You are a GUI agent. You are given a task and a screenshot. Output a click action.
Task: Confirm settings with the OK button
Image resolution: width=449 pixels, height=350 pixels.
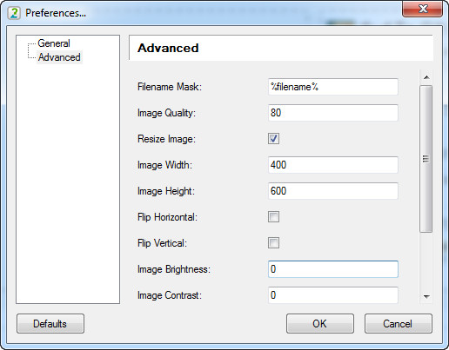[320, 324]
